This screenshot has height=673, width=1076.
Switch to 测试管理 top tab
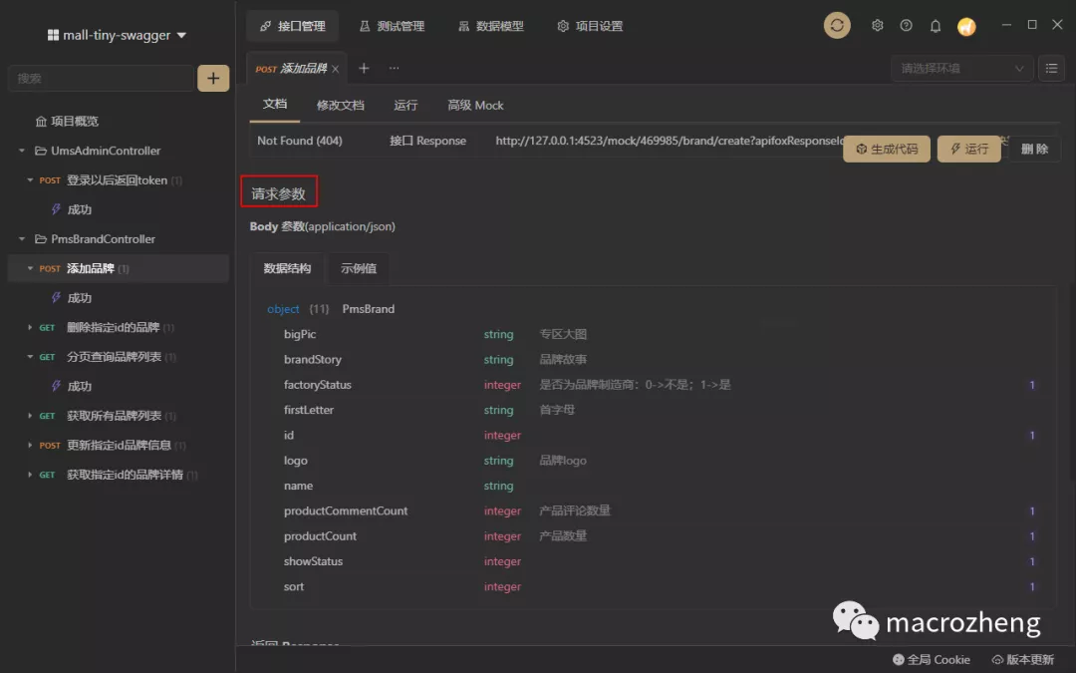coord(392,26)
